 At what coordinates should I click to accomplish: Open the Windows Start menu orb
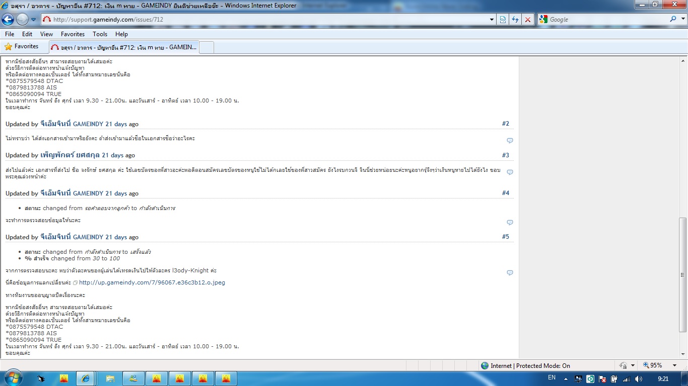coord(14,378)
